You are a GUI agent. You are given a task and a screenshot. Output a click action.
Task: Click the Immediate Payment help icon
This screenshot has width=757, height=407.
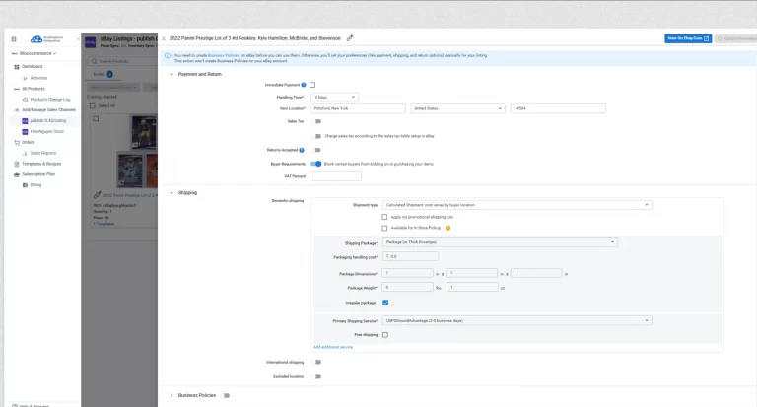(303, 85)
